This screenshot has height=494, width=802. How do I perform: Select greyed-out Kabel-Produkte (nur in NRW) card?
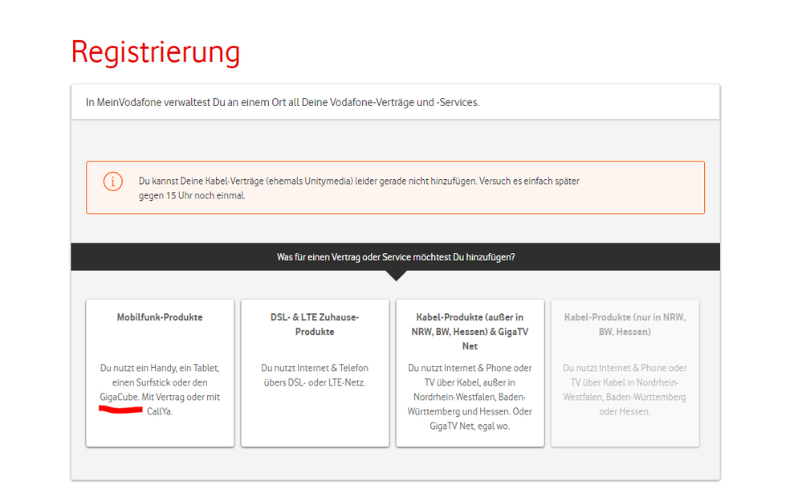625,374
